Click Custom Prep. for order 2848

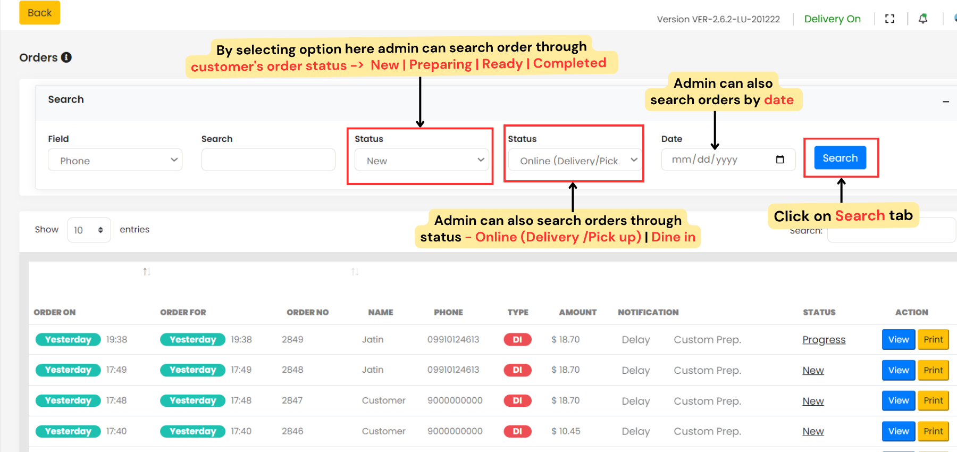(x=707, y=371)
